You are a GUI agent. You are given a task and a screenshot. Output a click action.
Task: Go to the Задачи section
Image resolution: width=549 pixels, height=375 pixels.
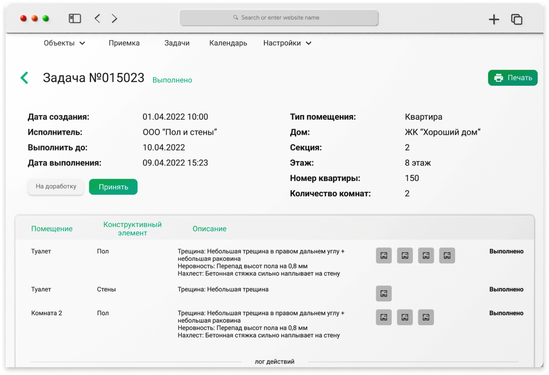(x=177, y=43)
